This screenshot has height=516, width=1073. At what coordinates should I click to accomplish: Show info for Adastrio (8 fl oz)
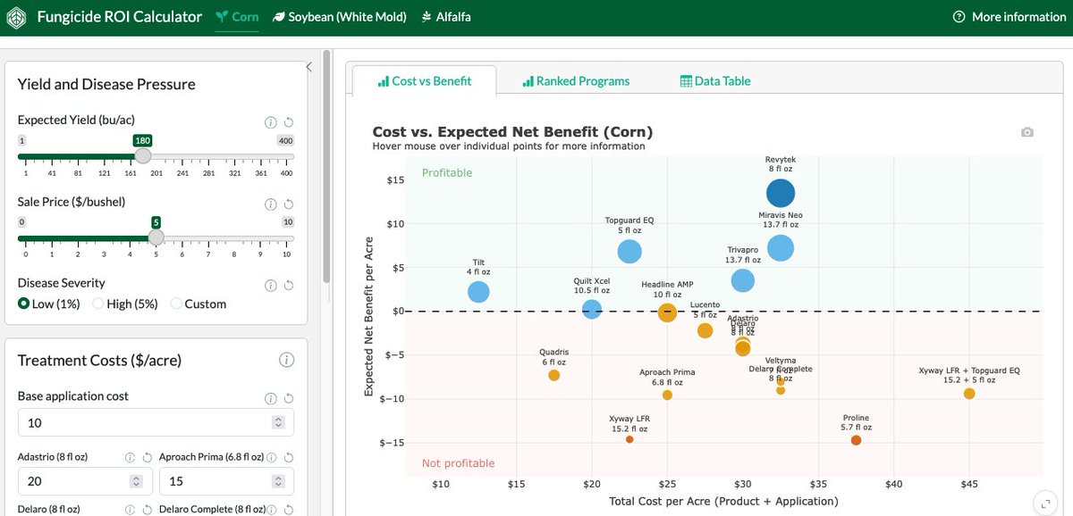pos(130,457)
